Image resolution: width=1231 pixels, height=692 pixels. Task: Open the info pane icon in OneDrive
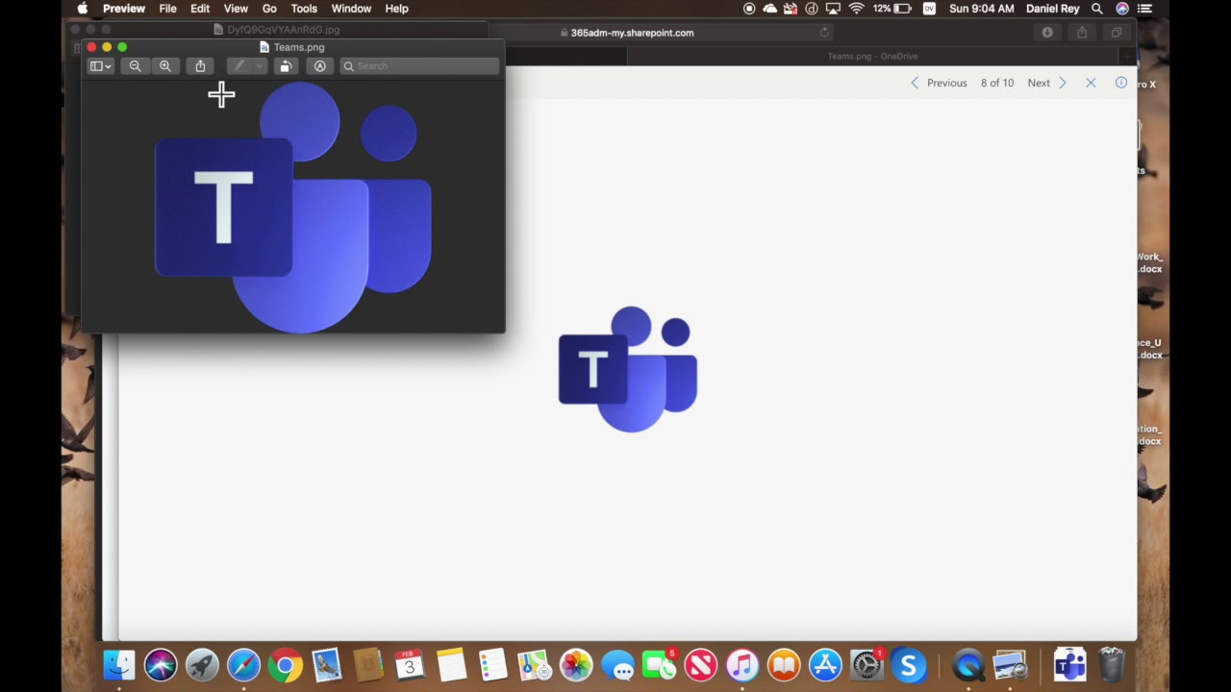1121,83
